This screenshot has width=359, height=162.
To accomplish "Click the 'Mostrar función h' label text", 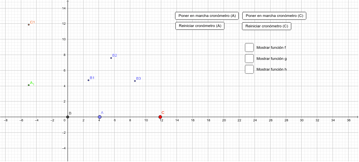I will click(272, 69).
